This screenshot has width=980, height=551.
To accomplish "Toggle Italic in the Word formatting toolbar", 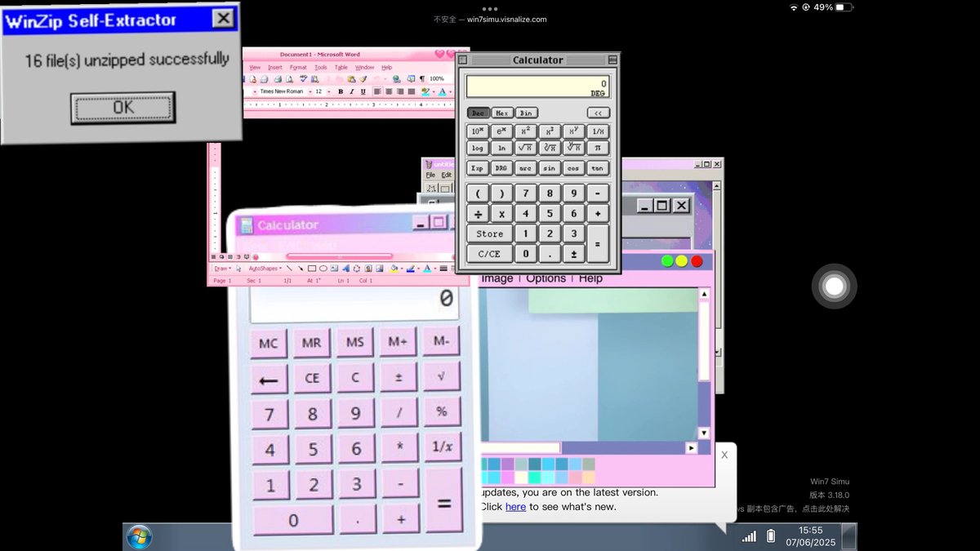I will (352, 91).
